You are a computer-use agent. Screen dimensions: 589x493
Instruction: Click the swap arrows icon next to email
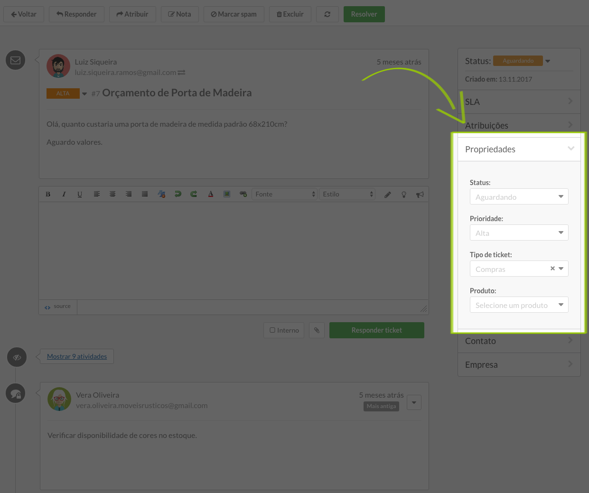pos(181,73)
